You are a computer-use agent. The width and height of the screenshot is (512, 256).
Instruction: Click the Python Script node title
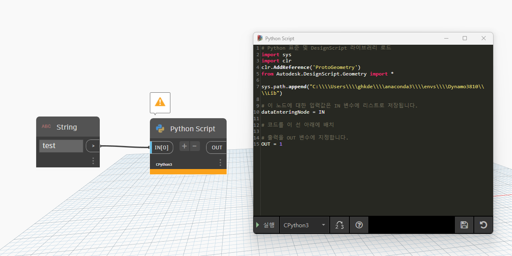[x=193, y=129]
